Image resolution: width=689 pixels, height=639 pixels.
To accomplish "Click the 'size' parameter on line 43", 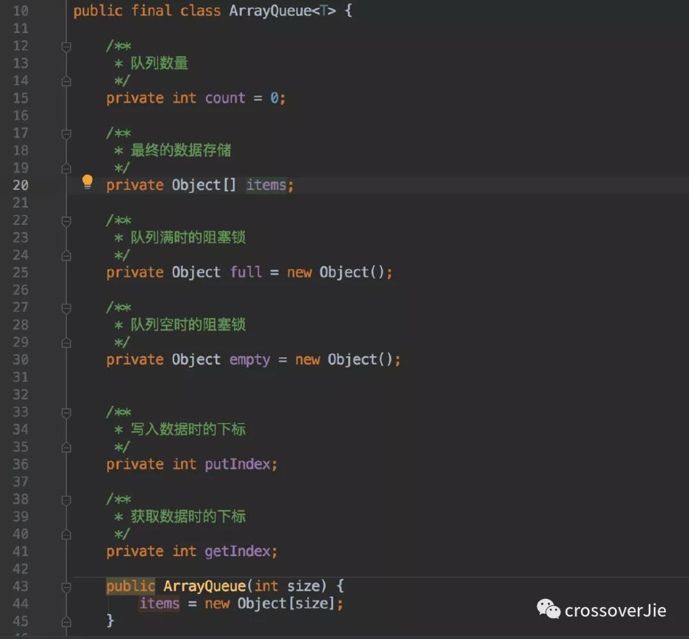I will pyautogui.click(x=303, y=586).
